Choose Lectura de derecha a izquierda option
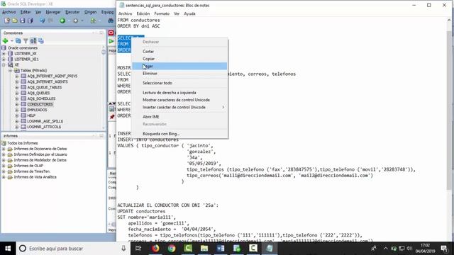 pos(179,93)
